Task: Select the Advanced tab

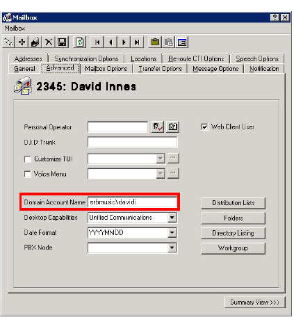Action: [x=60, y=68]
